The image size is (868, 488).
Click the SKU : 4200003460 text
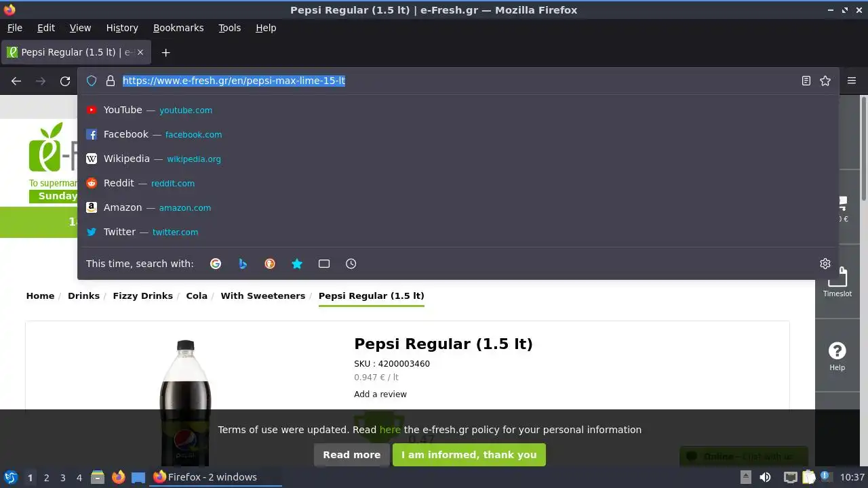click(392, 364)
